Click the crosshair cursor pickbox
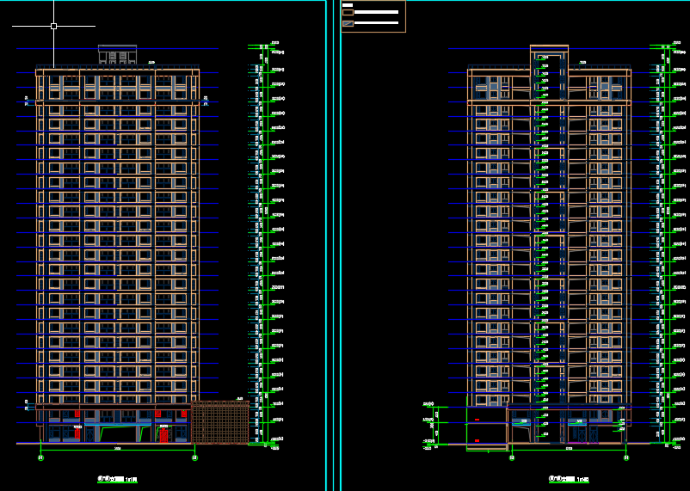 (x=53, y=26)
